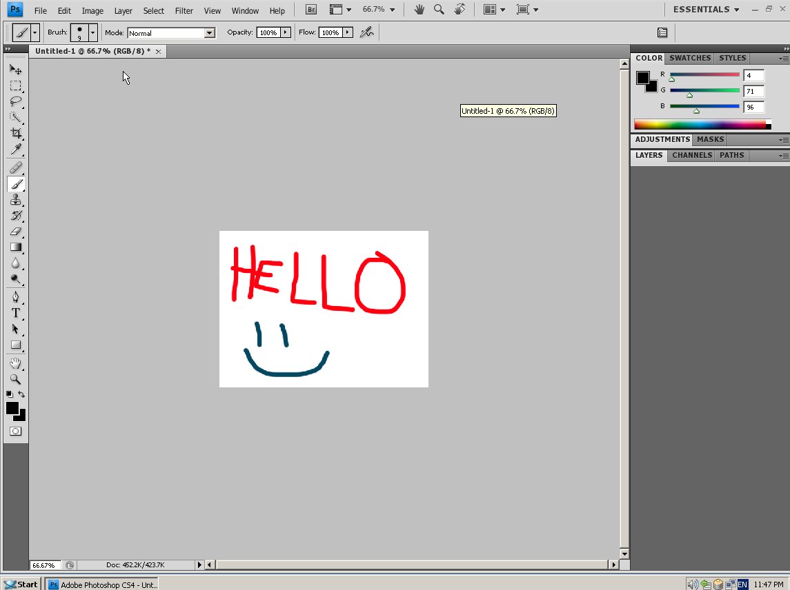
Task: Click the Zoom tool in application bar
Action: 439,10
